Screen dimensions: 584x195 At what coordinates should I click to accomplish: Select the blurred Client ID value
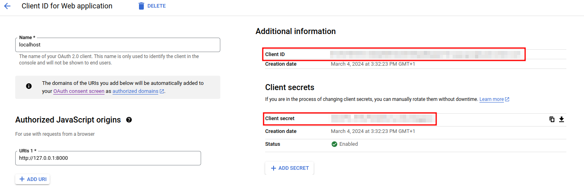[425, 54]
